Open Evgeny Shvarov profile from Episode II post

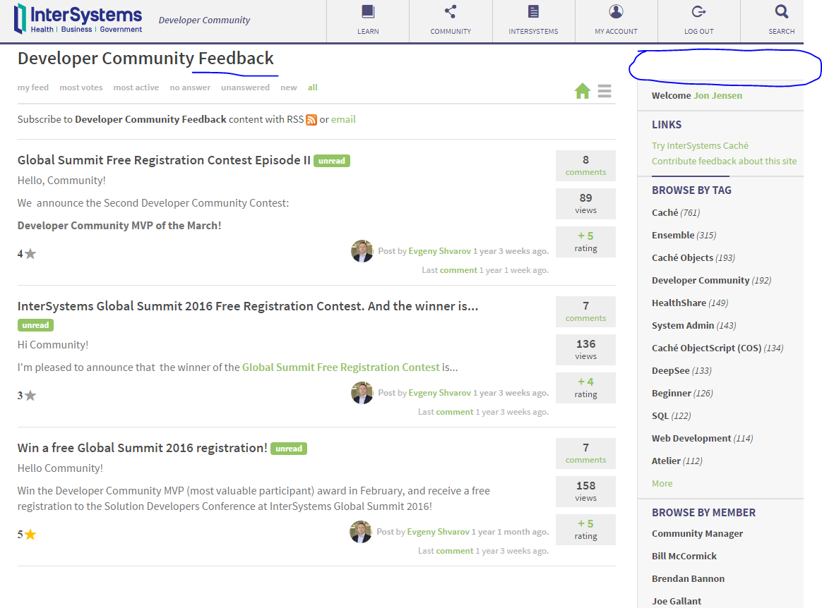(439, 251)
